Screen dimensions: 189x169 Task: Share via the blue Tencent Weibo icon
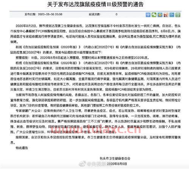point(172,15)
